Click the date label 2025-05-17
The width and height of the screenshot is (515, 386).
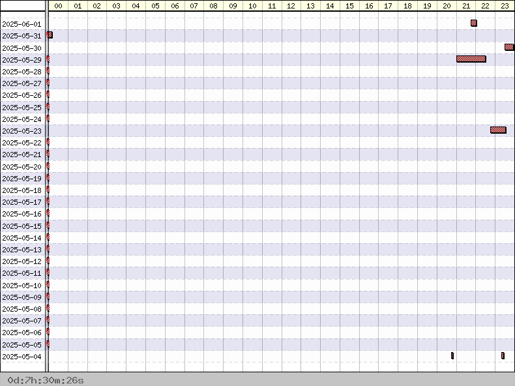[x=22, y=203]
